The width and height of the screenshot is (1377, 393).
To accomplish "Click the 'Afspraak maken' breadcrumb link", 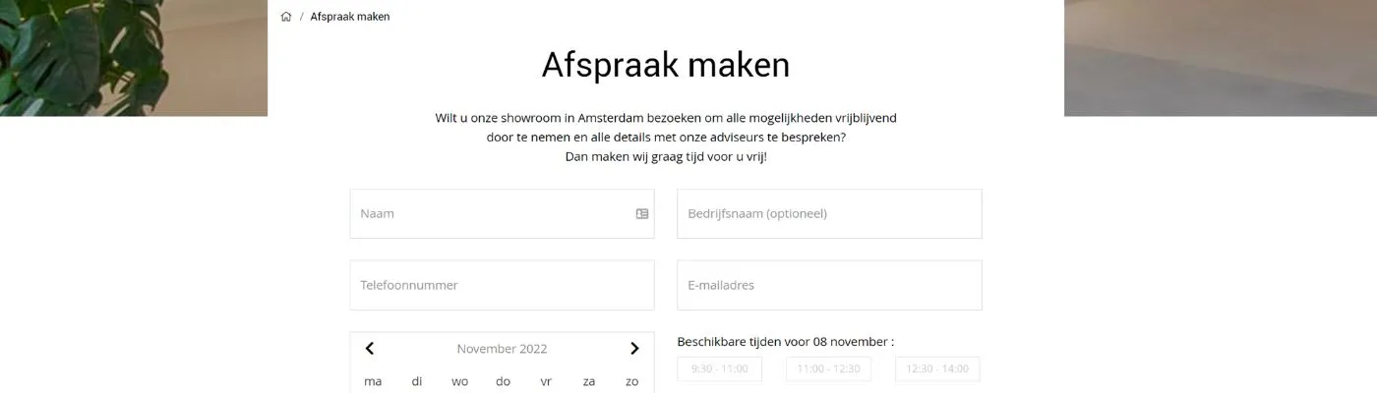I will pyautogui.click(x=350, y=17).
